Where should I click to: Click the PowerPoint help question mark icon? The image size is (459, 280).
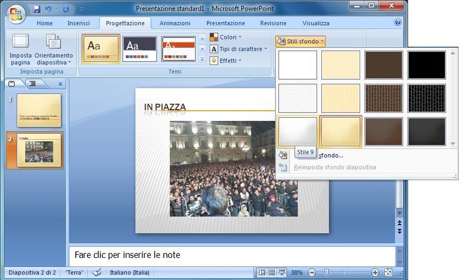click(398, 23)
